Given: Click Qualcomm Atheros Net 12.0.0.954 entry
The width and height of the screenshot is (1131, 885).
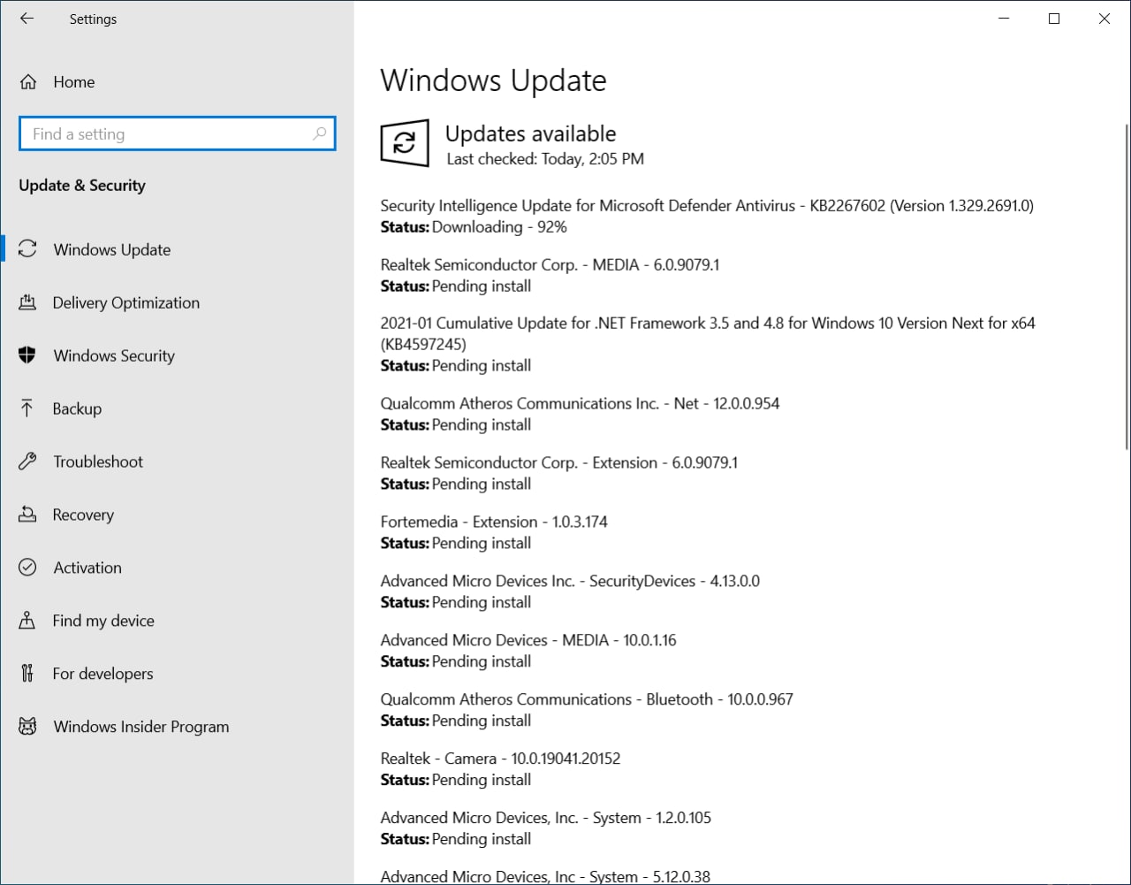Looking at the screenshot, I should [x=580, y=404].
